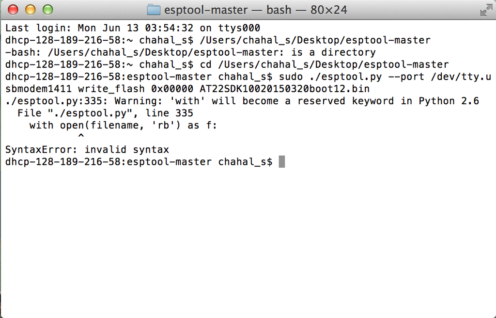Click the "AT22SDK10020150320boot12.bin" filename
The width and height of the screenshot is (496, 318).
(x=285, y=89)
